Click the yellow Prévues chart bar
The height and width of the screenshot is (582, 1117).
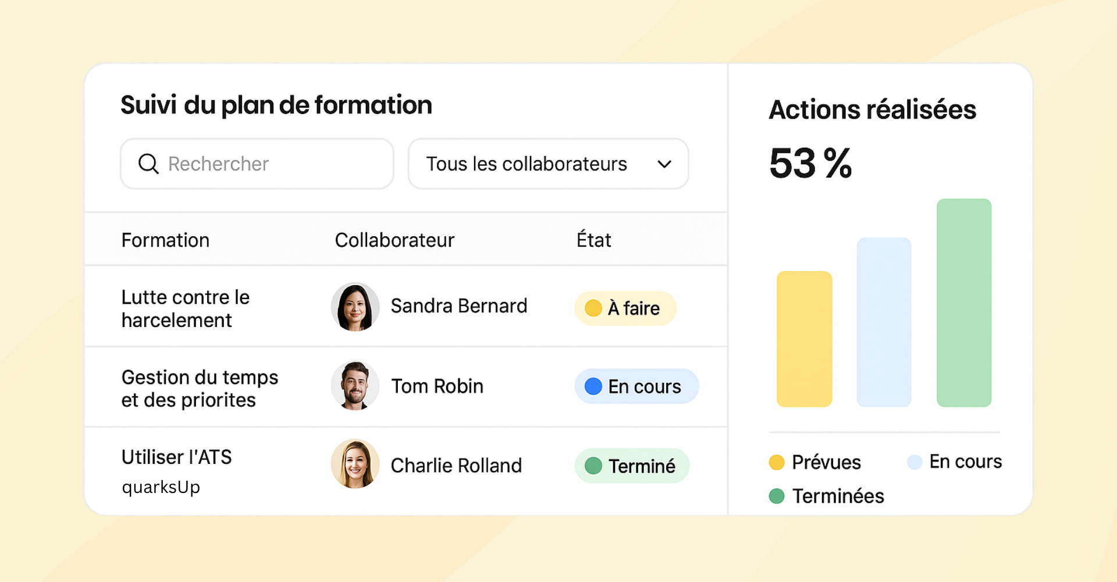tap(804, 339)
